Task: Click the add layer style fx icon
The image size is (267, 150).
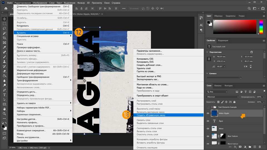Action: coord(235,147)
